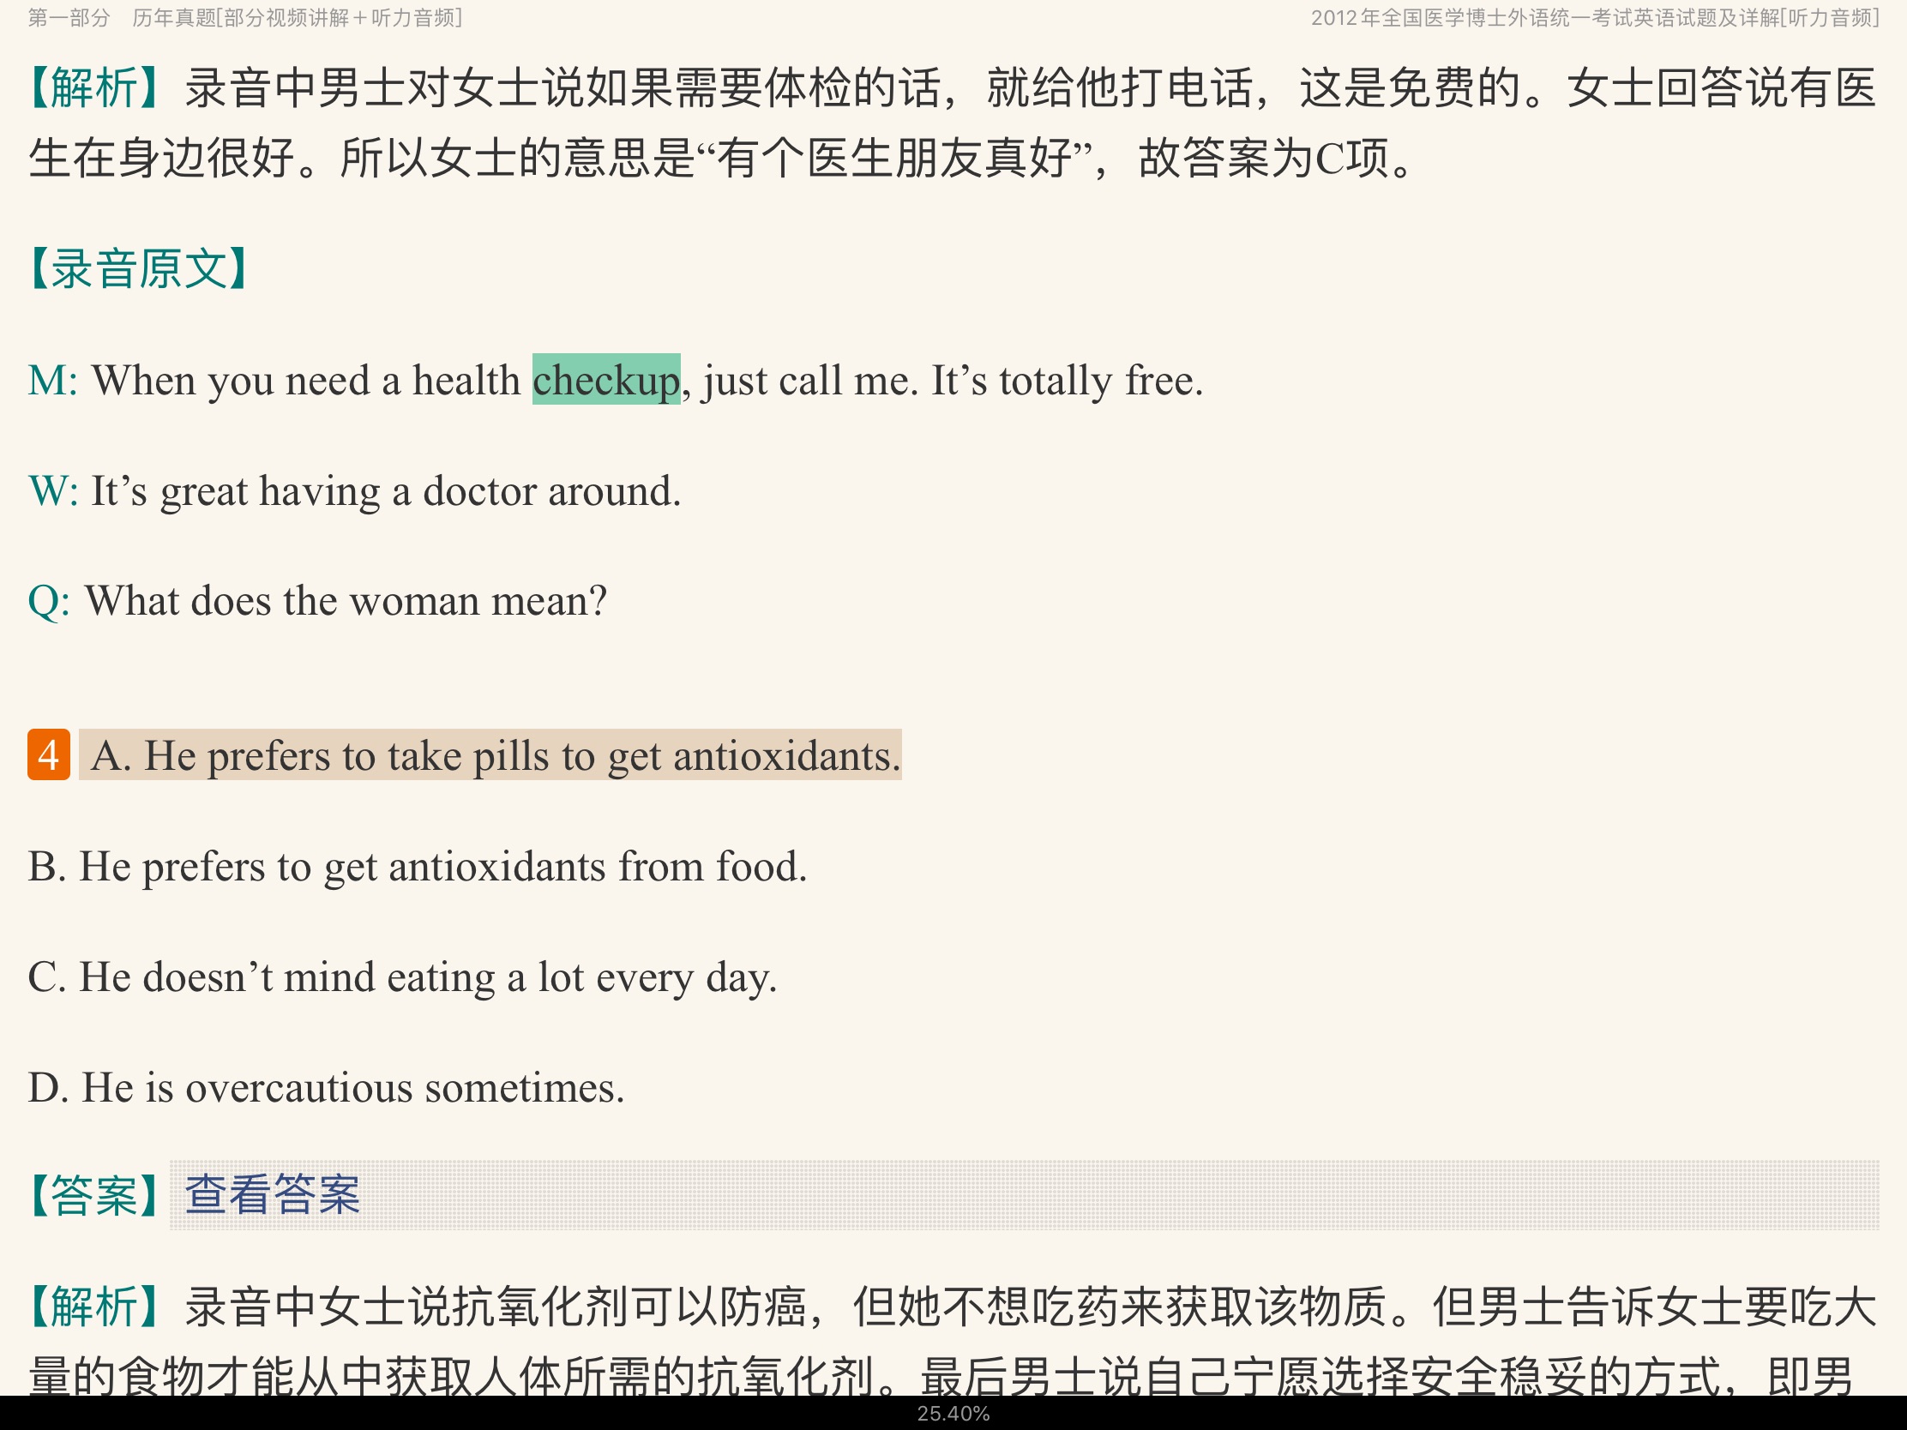The width and height of the screenshot is (1907, 1430).
Task: Choose option D about being overcautious
Action: pyautogui.click(x=326, y=1088)
